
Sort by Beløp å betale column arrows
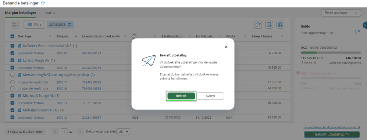point(282,36)
